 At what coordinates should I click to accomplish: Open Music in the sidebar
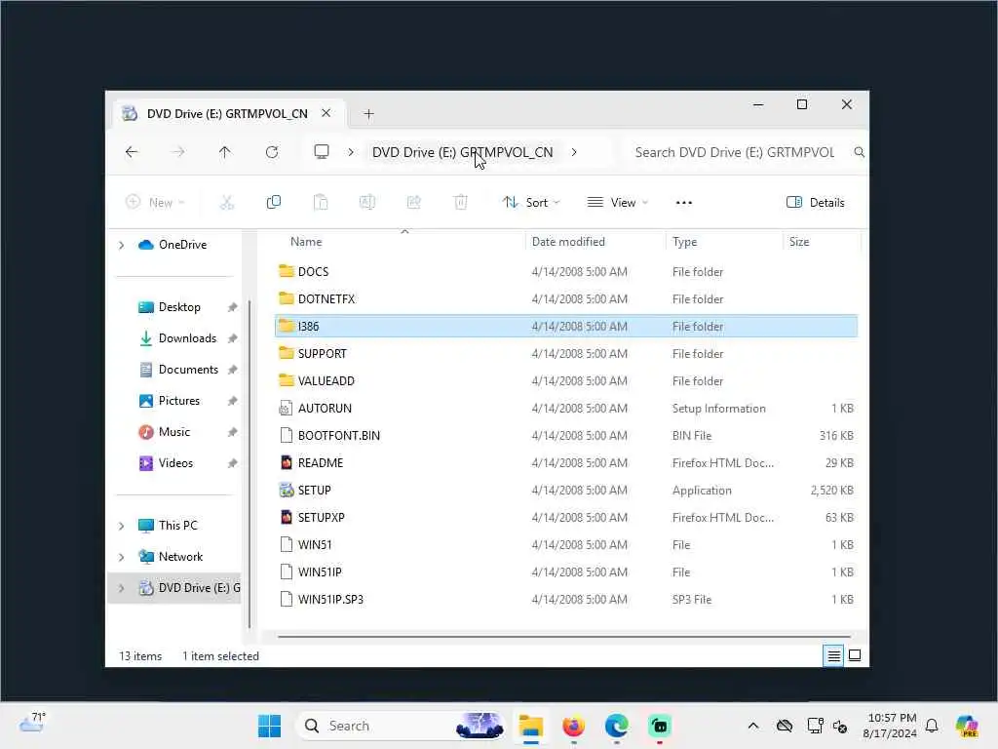pyautogui.click(x=174, y=432)
